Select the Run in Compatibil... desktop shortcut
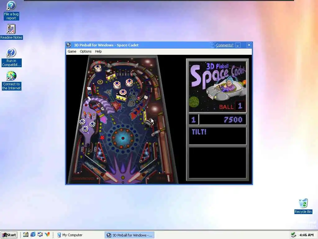Screen dimensions: 318x239 (11, 57)
